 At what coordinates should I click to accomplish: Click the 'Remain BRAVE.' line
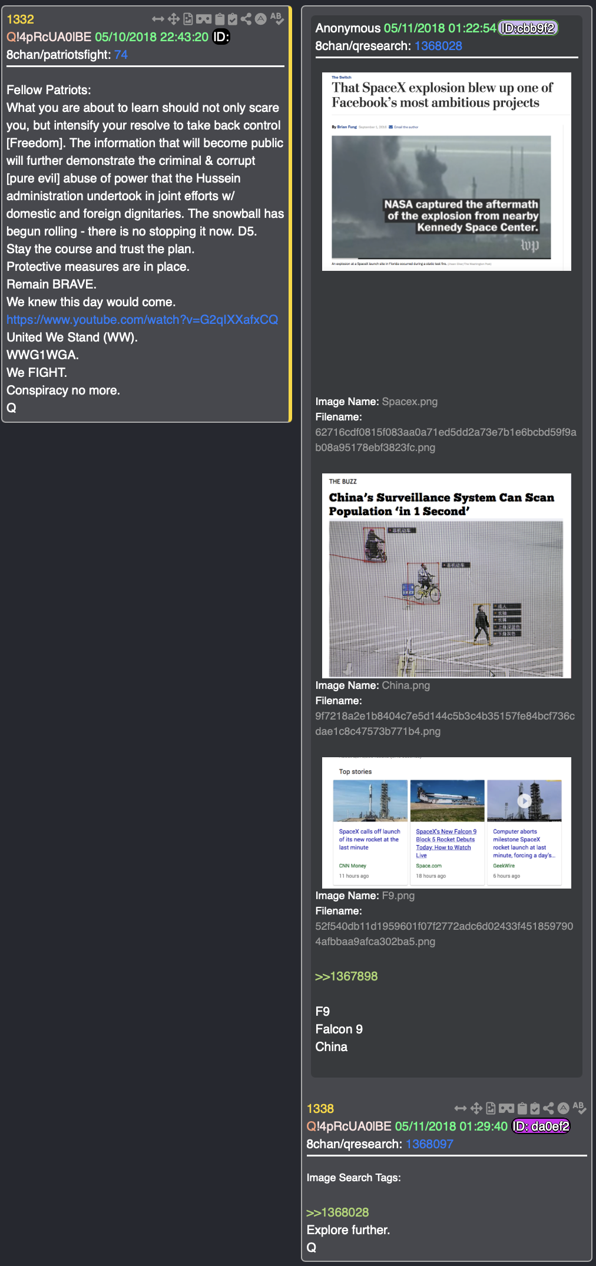[52, 284]
